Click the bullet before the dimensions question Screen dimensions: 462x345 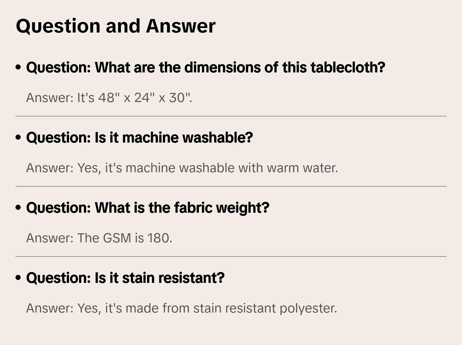(x=18, y=68)
